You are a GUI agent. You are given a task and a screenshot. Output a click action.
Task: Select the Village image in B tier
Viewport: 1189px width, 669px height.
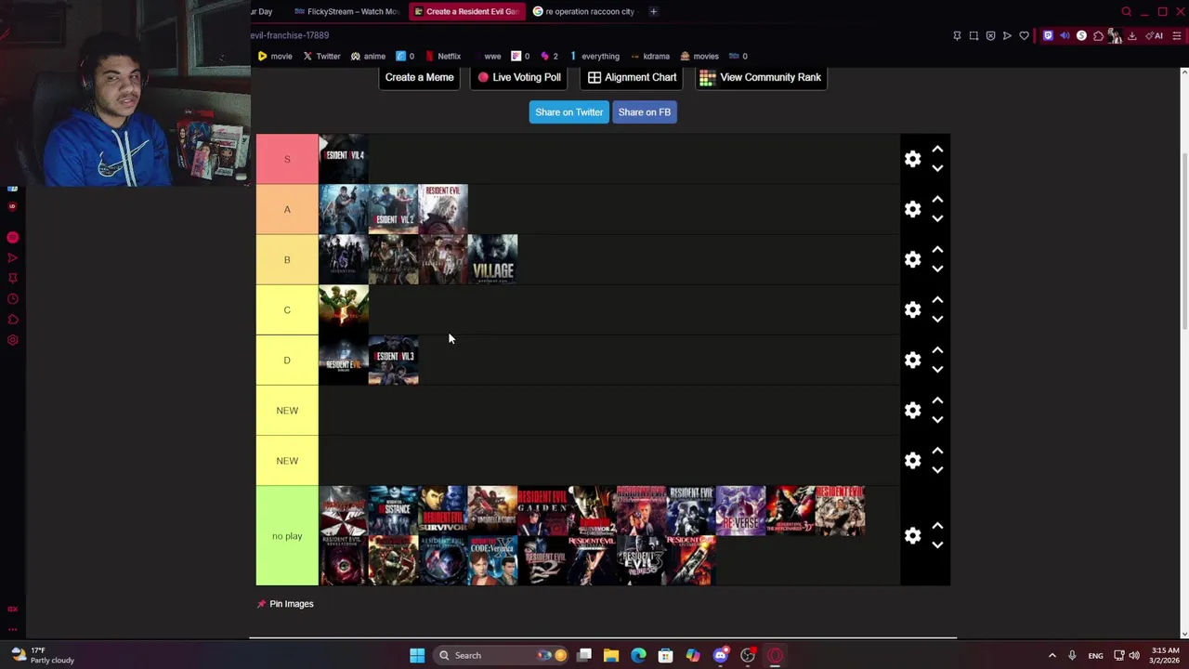point(492,259)
